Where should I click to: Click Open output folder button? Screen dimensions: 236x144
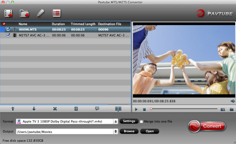click(150, 131)
